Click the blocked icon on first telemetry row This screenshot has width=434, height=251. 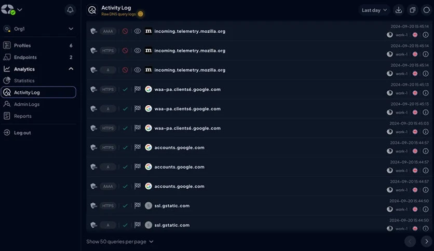[125, 31]
